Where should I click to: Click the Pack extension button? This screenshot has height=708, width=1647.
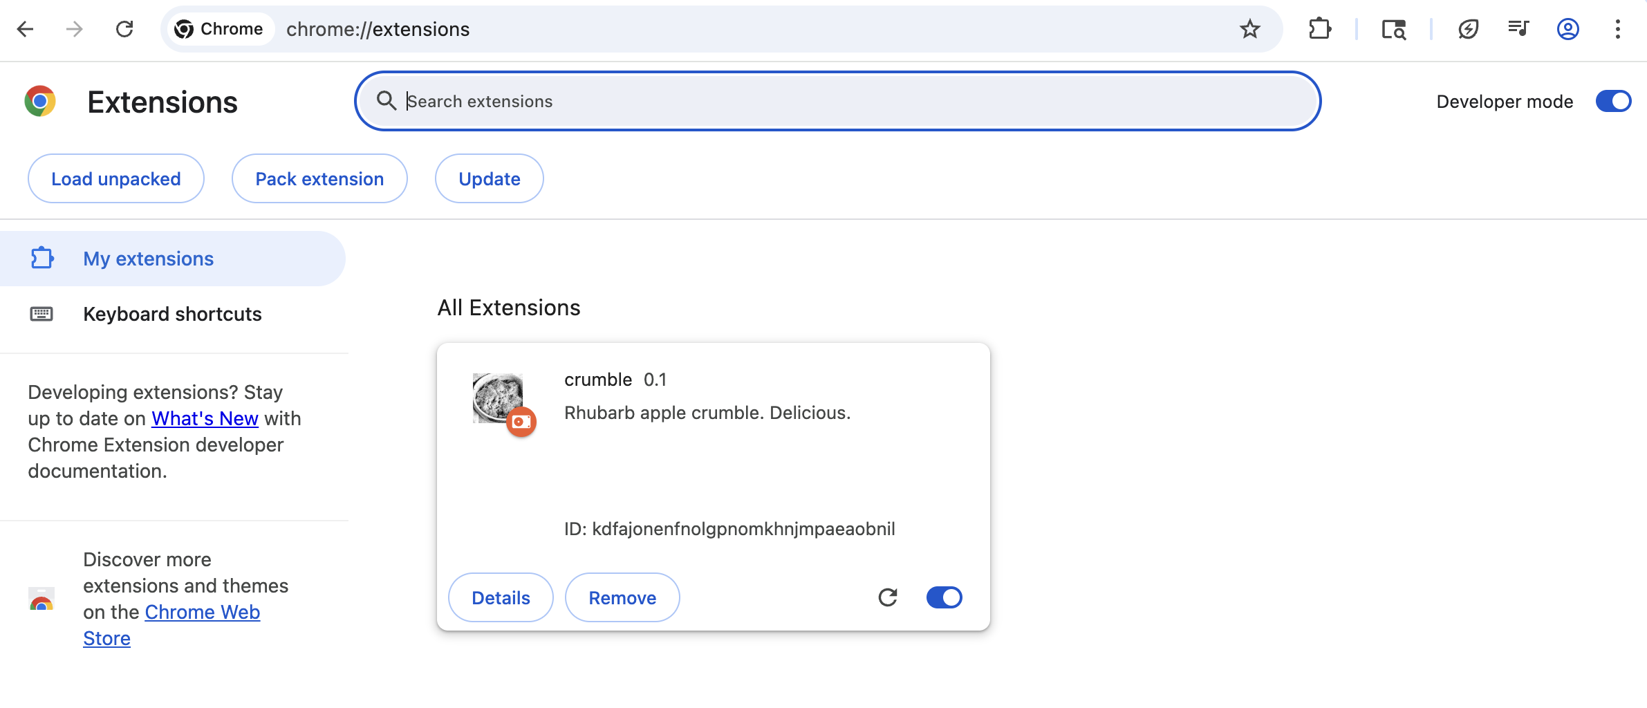click(x=319, y=179)
